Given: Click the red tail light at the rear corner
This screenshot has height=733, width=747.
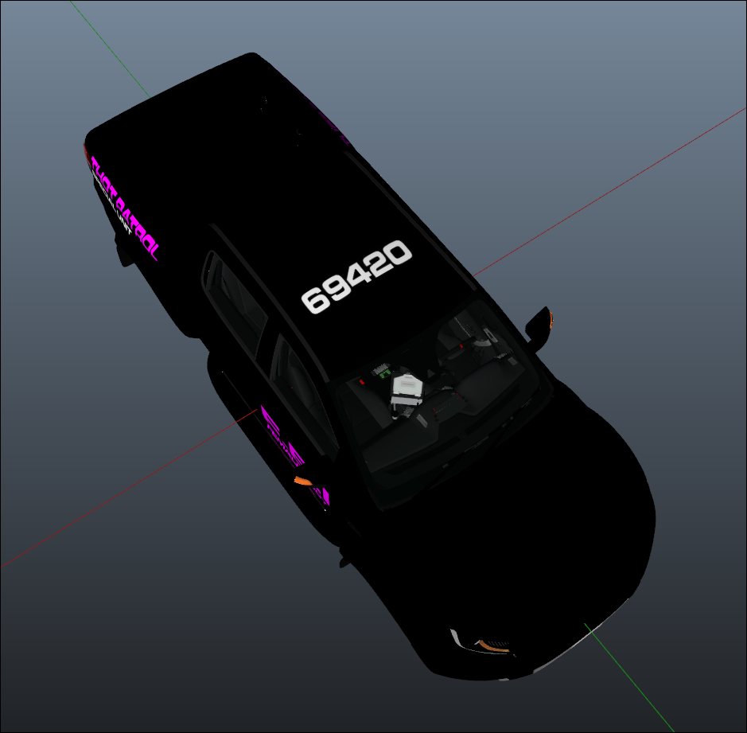Looking at the screenshot, I should click(x=87, y=151).
